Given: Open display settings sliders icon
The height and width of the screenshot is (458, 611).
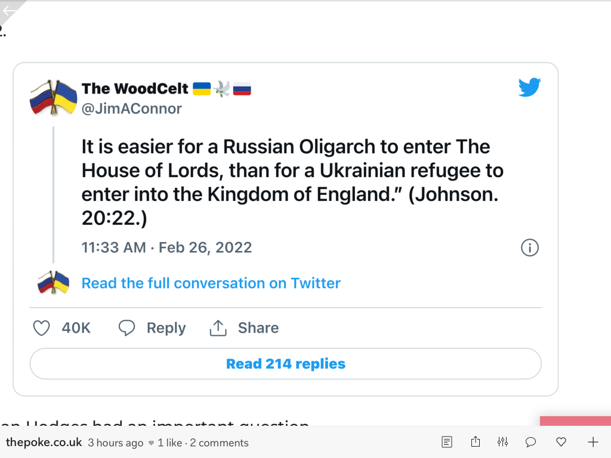Looking at the screenshot, I should point(502,442).
